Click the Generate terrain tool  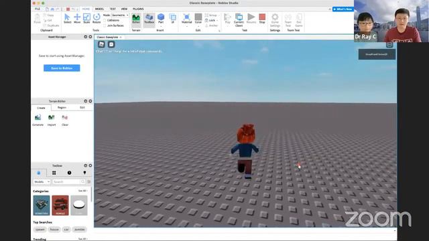point(38,120)
